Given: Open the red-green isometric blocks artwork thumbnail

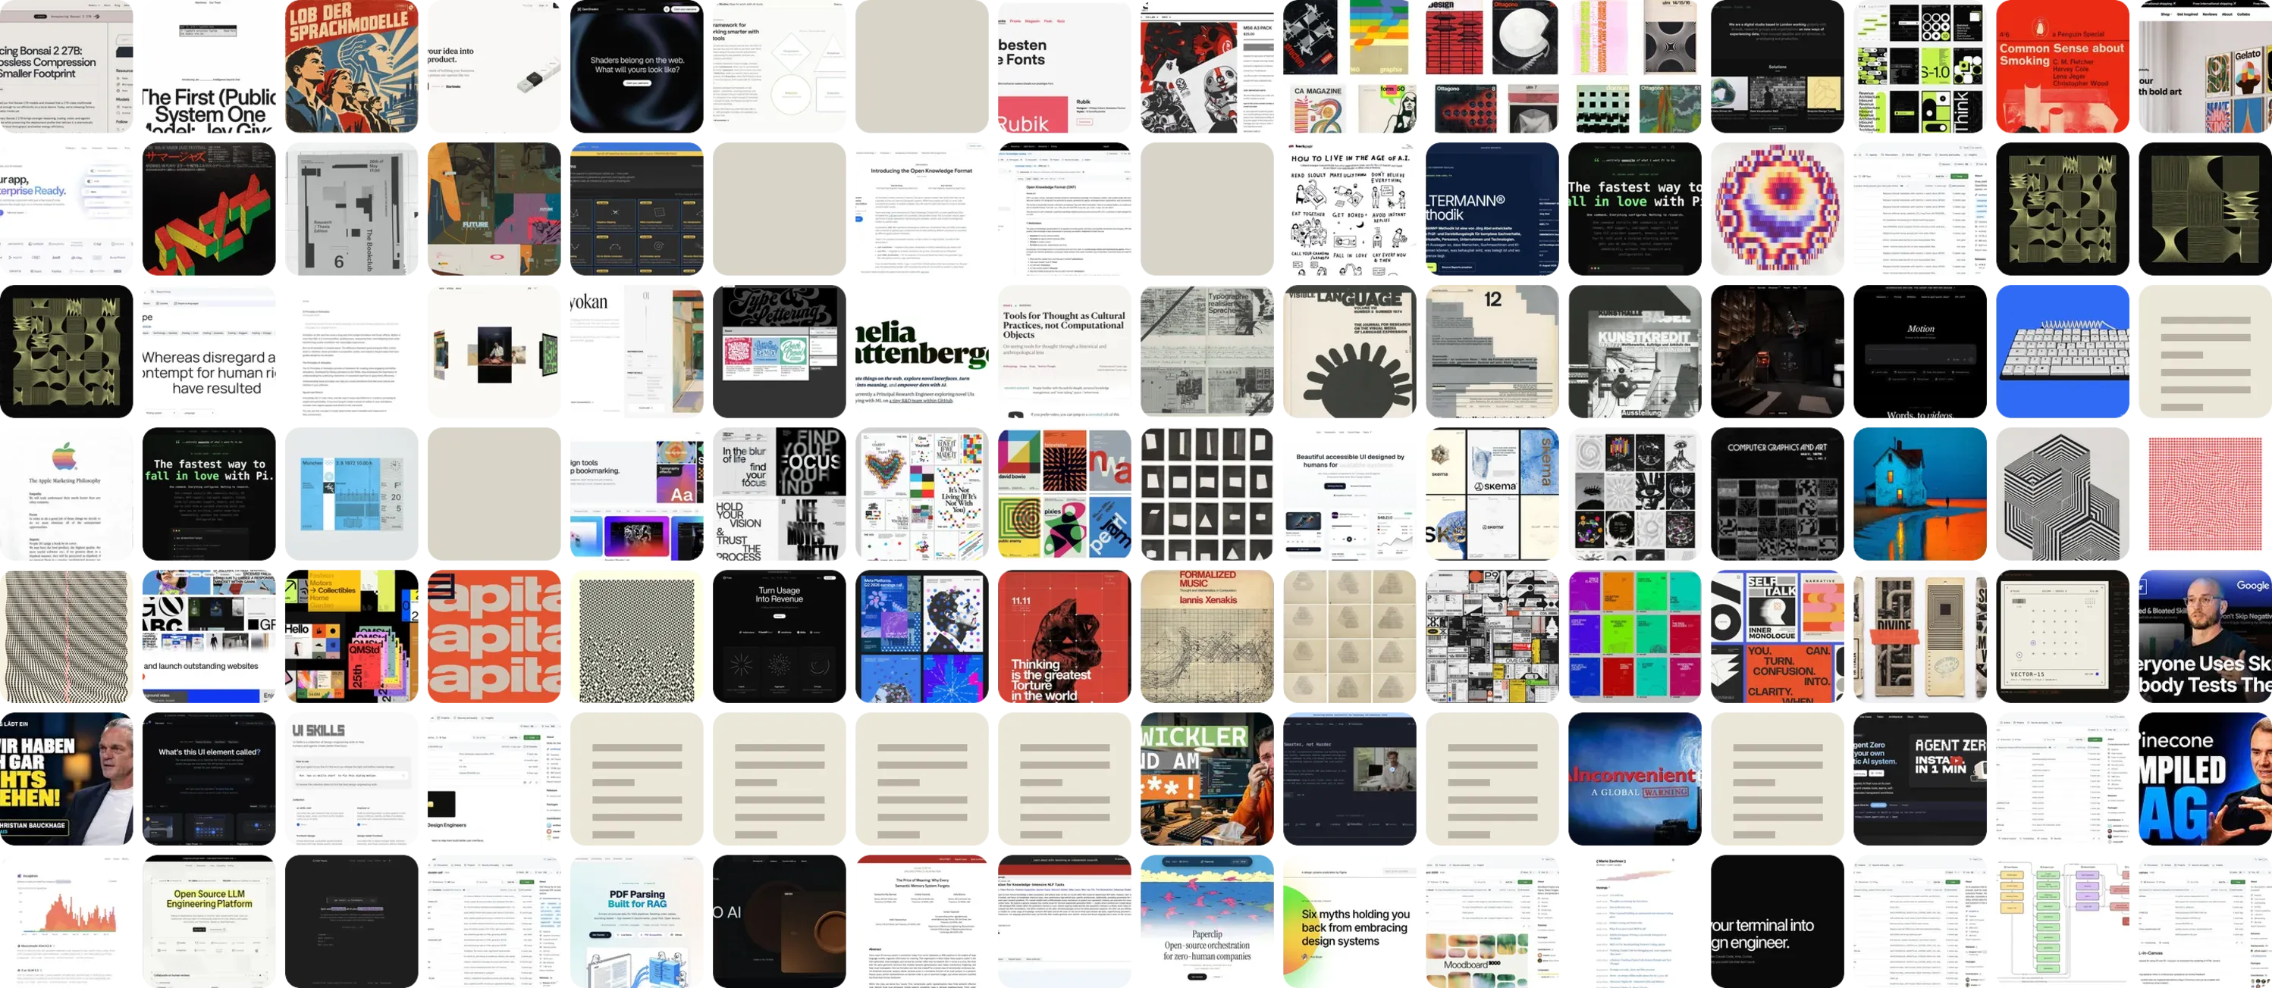Looking at the screenshot, I should [208, 209].
